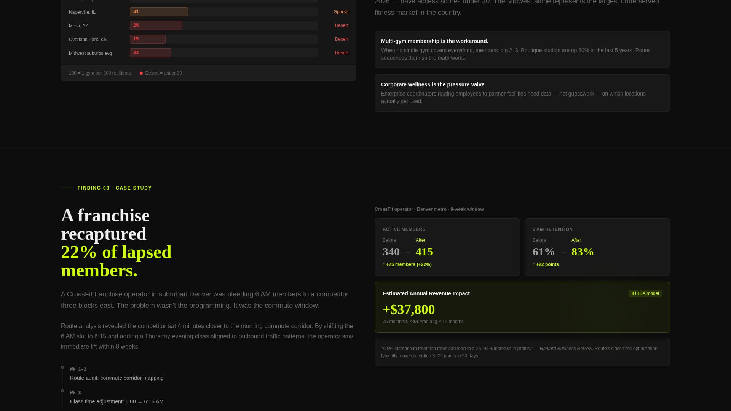Click the 'Desert' status for Midwest suburbs avg
Image resolution: width=731 pixels, height=411 pixels.
tap(342, 53)
